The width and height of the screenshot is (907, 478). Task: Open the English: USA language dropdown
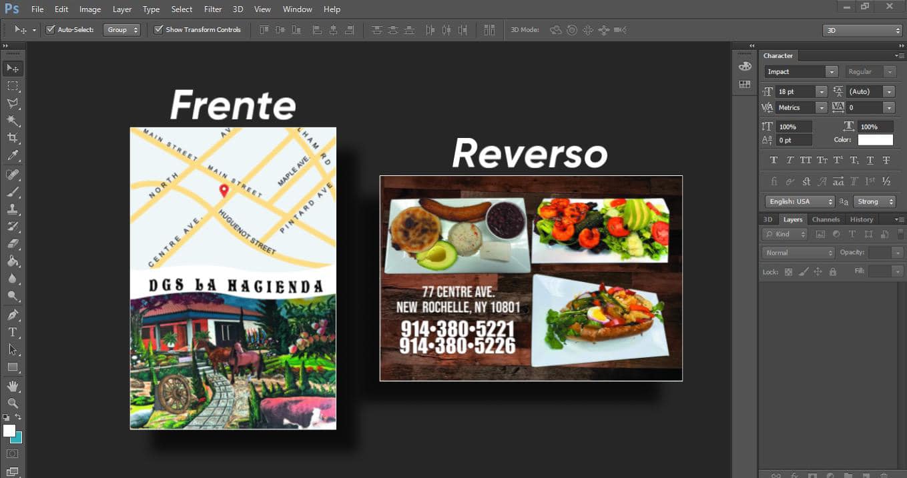pos(800,201)
